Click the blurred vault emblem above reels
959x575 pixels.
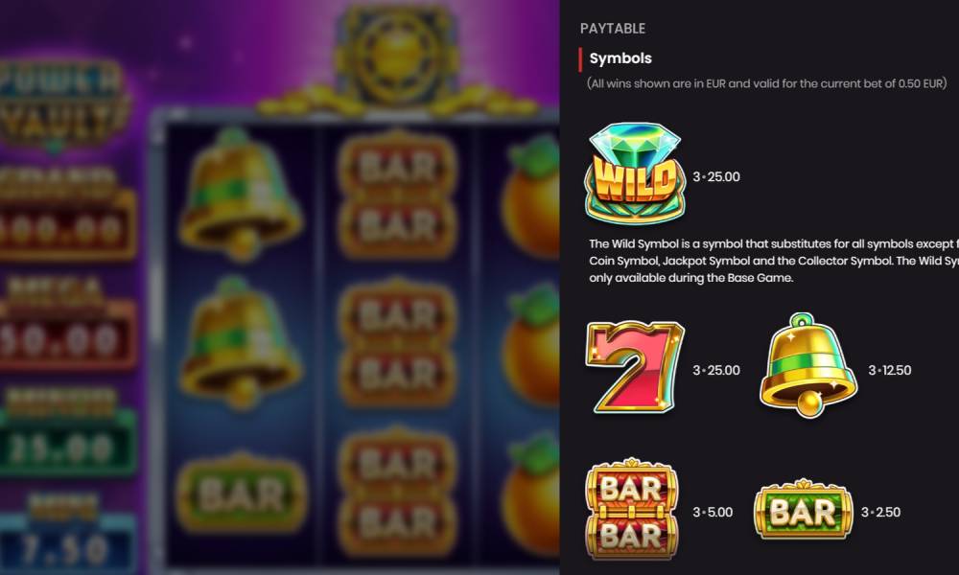(396, 57)
